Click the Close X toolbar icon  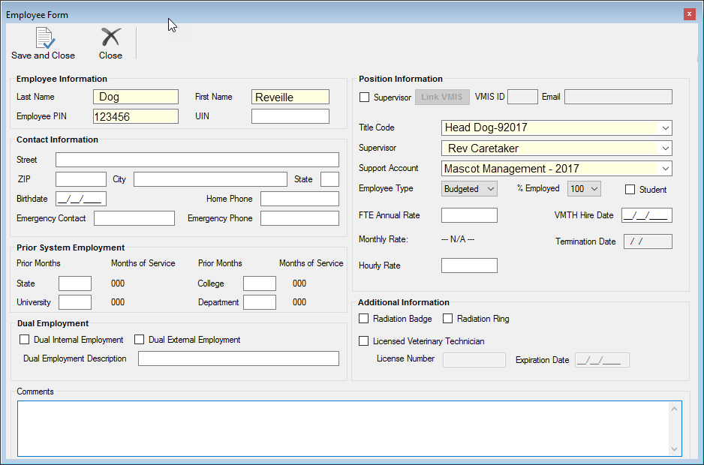tap(110, 37)
